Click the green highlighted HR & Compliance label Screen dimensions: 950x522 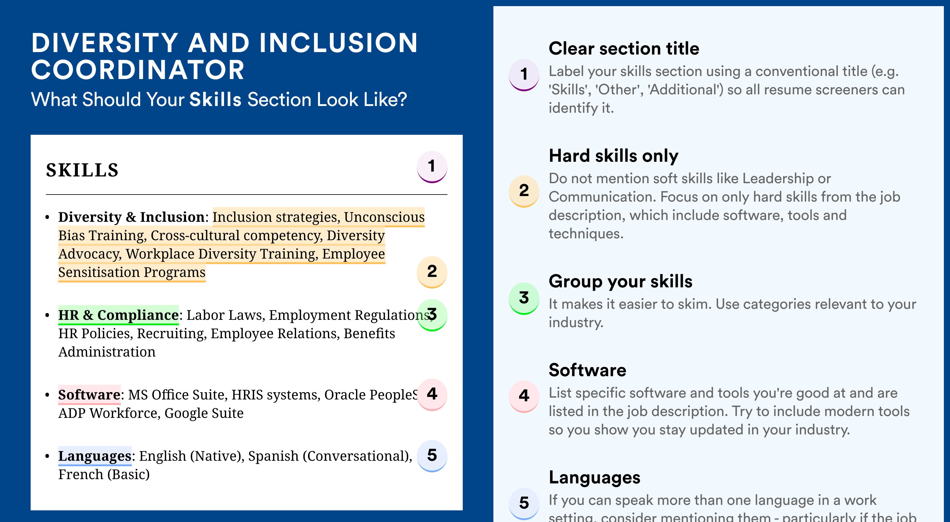click(118, 315)
